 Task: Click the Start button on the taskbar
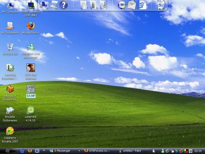pos(8,151)
